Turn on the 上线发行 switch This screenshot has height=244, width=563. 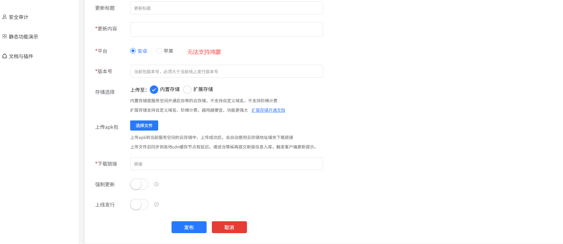(x=139, y=204)
